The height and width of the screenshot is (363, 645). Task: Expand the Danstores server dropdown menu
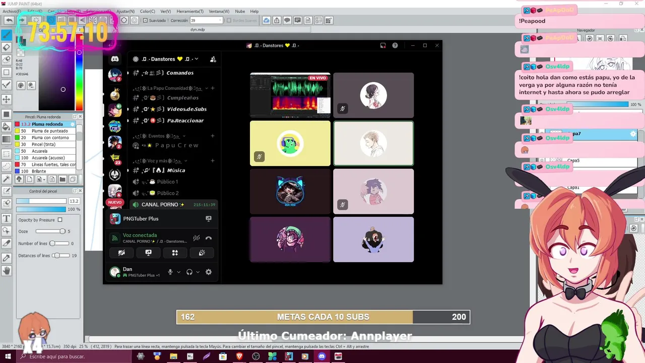(197, 59)
